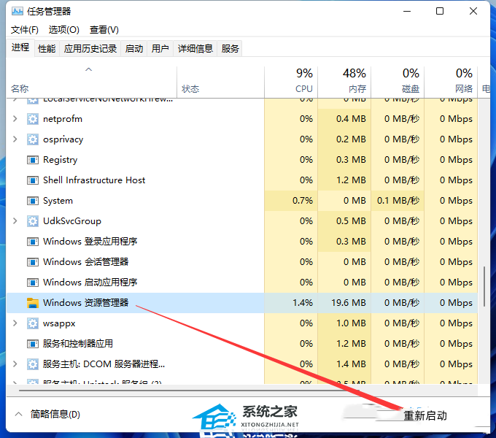Open the 选项(O) menu
Screen dimensions: 496x438
coord(64,30)
